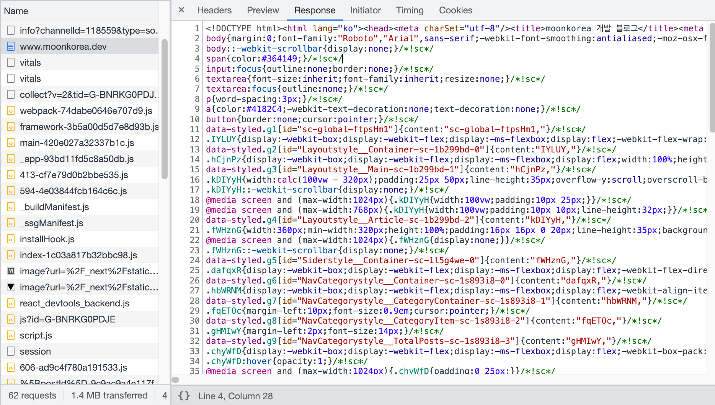Close the response details panel with the X

point(181,10)
